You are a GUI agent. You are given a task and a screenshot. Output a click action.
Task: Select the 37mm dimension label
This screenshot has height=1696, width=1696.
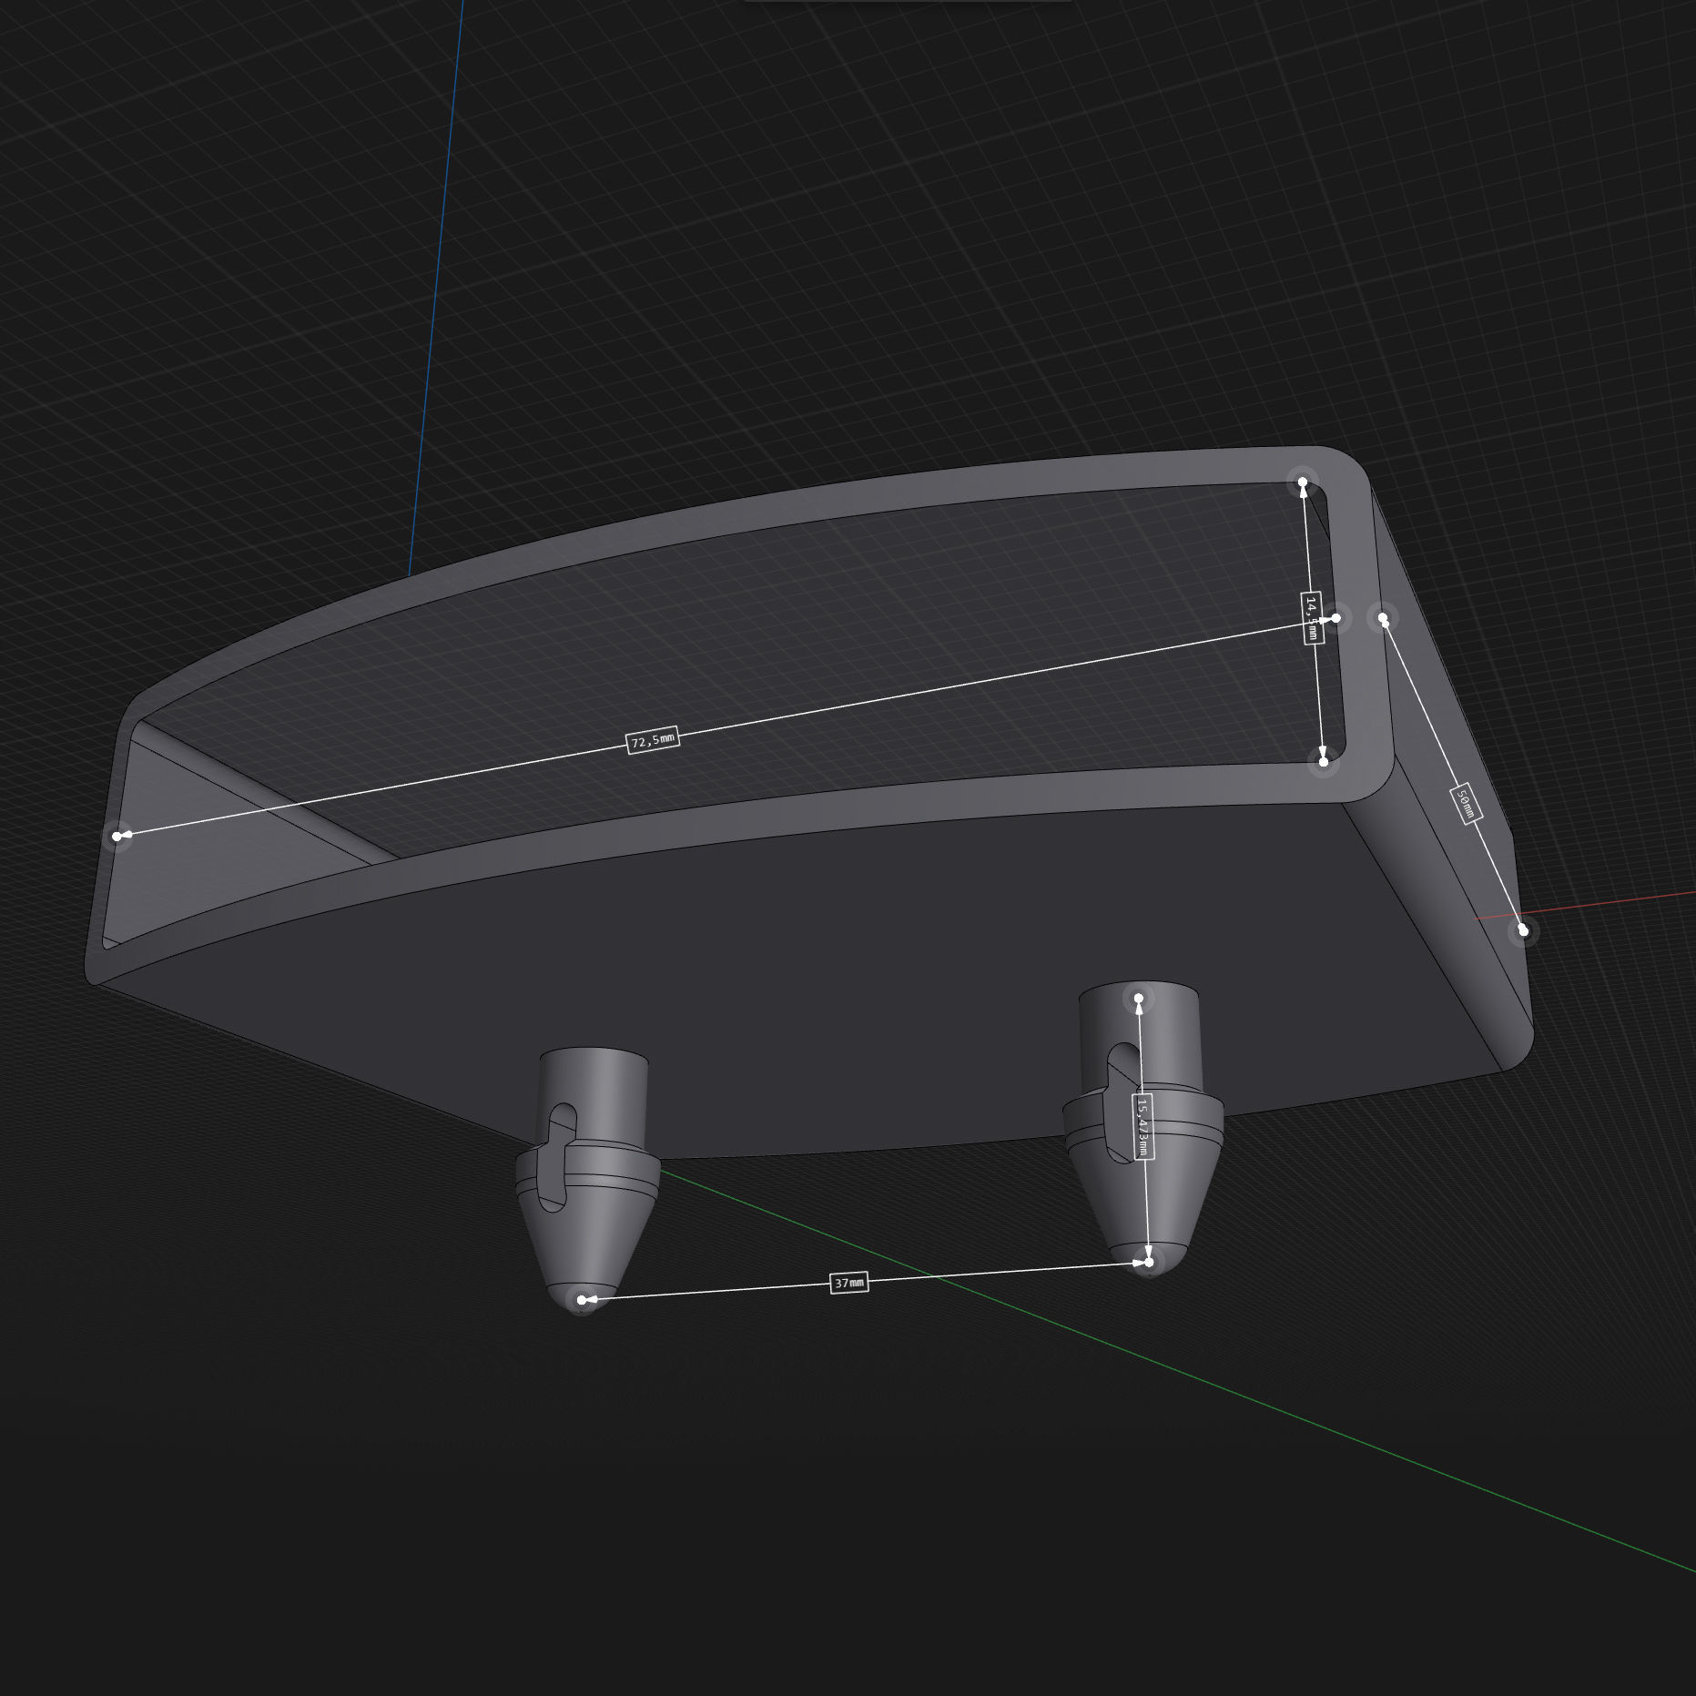coord(848,1283)
